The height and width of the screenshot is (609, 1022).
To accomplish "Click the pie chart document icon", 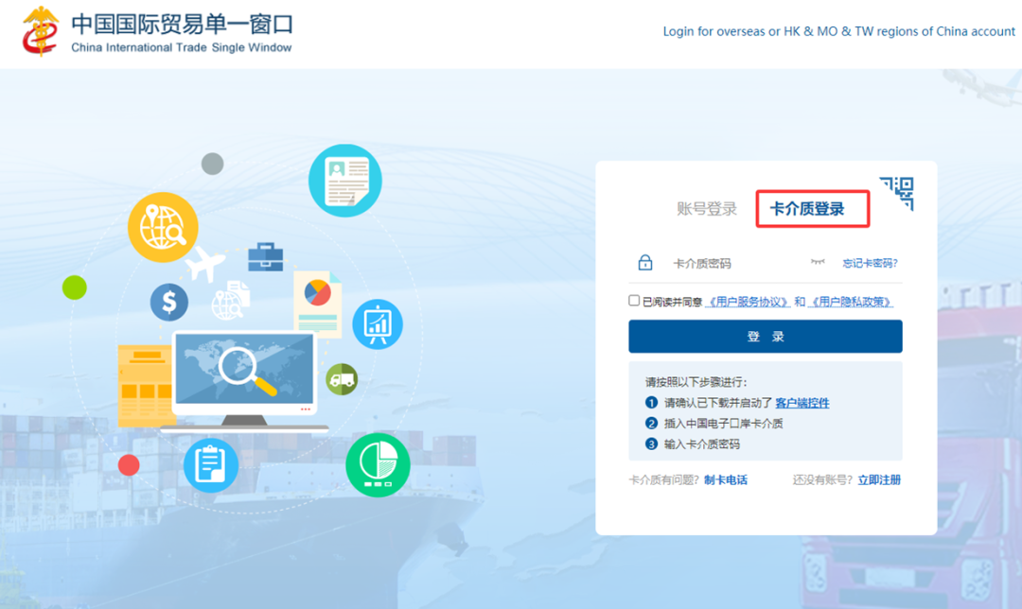I will (317, 304).
